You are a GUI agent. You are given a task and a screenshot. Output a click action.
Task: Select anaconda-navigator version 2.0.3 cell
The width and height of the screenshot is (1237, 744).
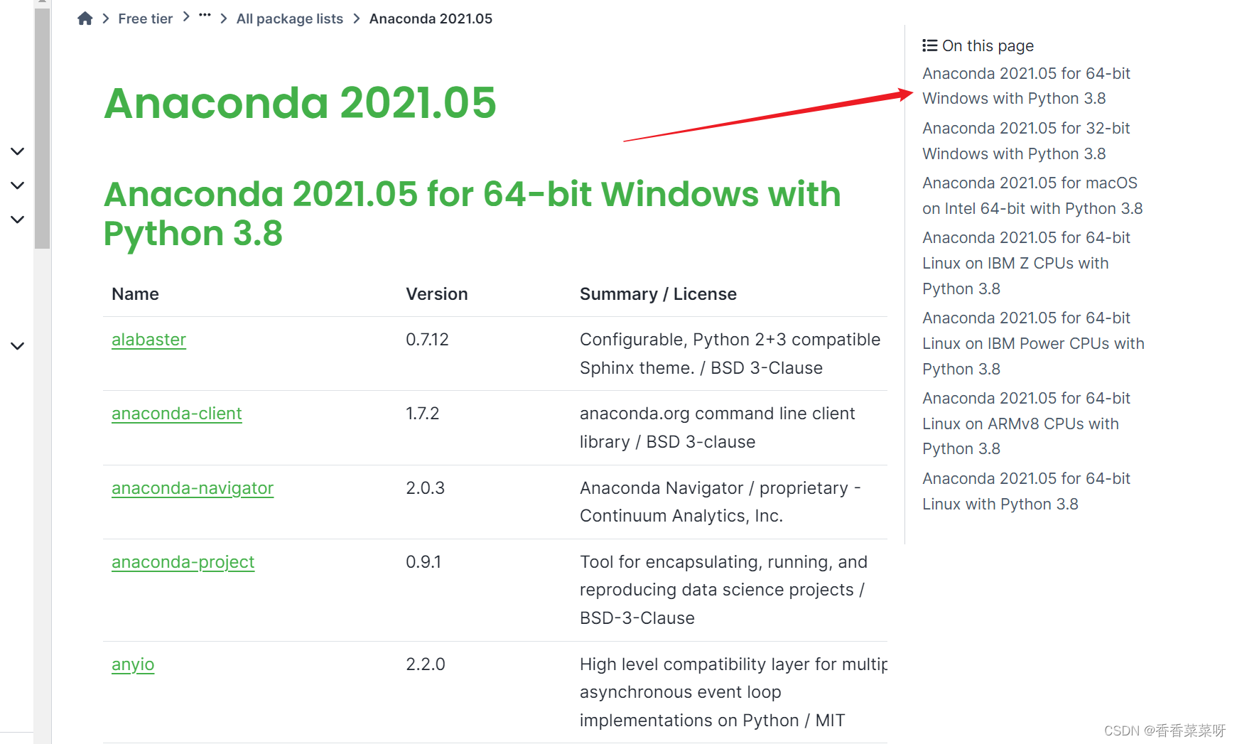[425, 488]
